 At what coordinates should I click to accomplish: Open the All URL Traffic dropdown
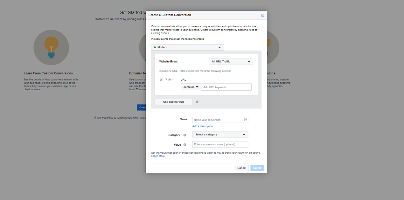click(x=231, y=62)
